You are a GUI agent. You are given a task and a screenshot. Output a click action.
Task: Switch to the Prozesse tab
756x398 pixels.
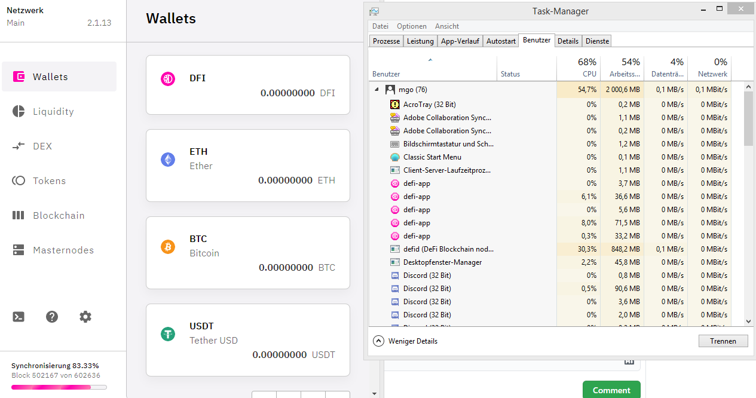[x=386, y=41]
